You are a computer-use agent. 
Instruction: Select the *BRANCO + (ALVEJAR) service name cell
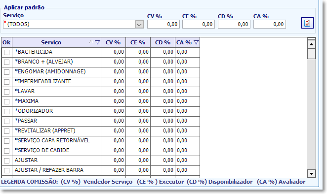(x=57, y=62)
